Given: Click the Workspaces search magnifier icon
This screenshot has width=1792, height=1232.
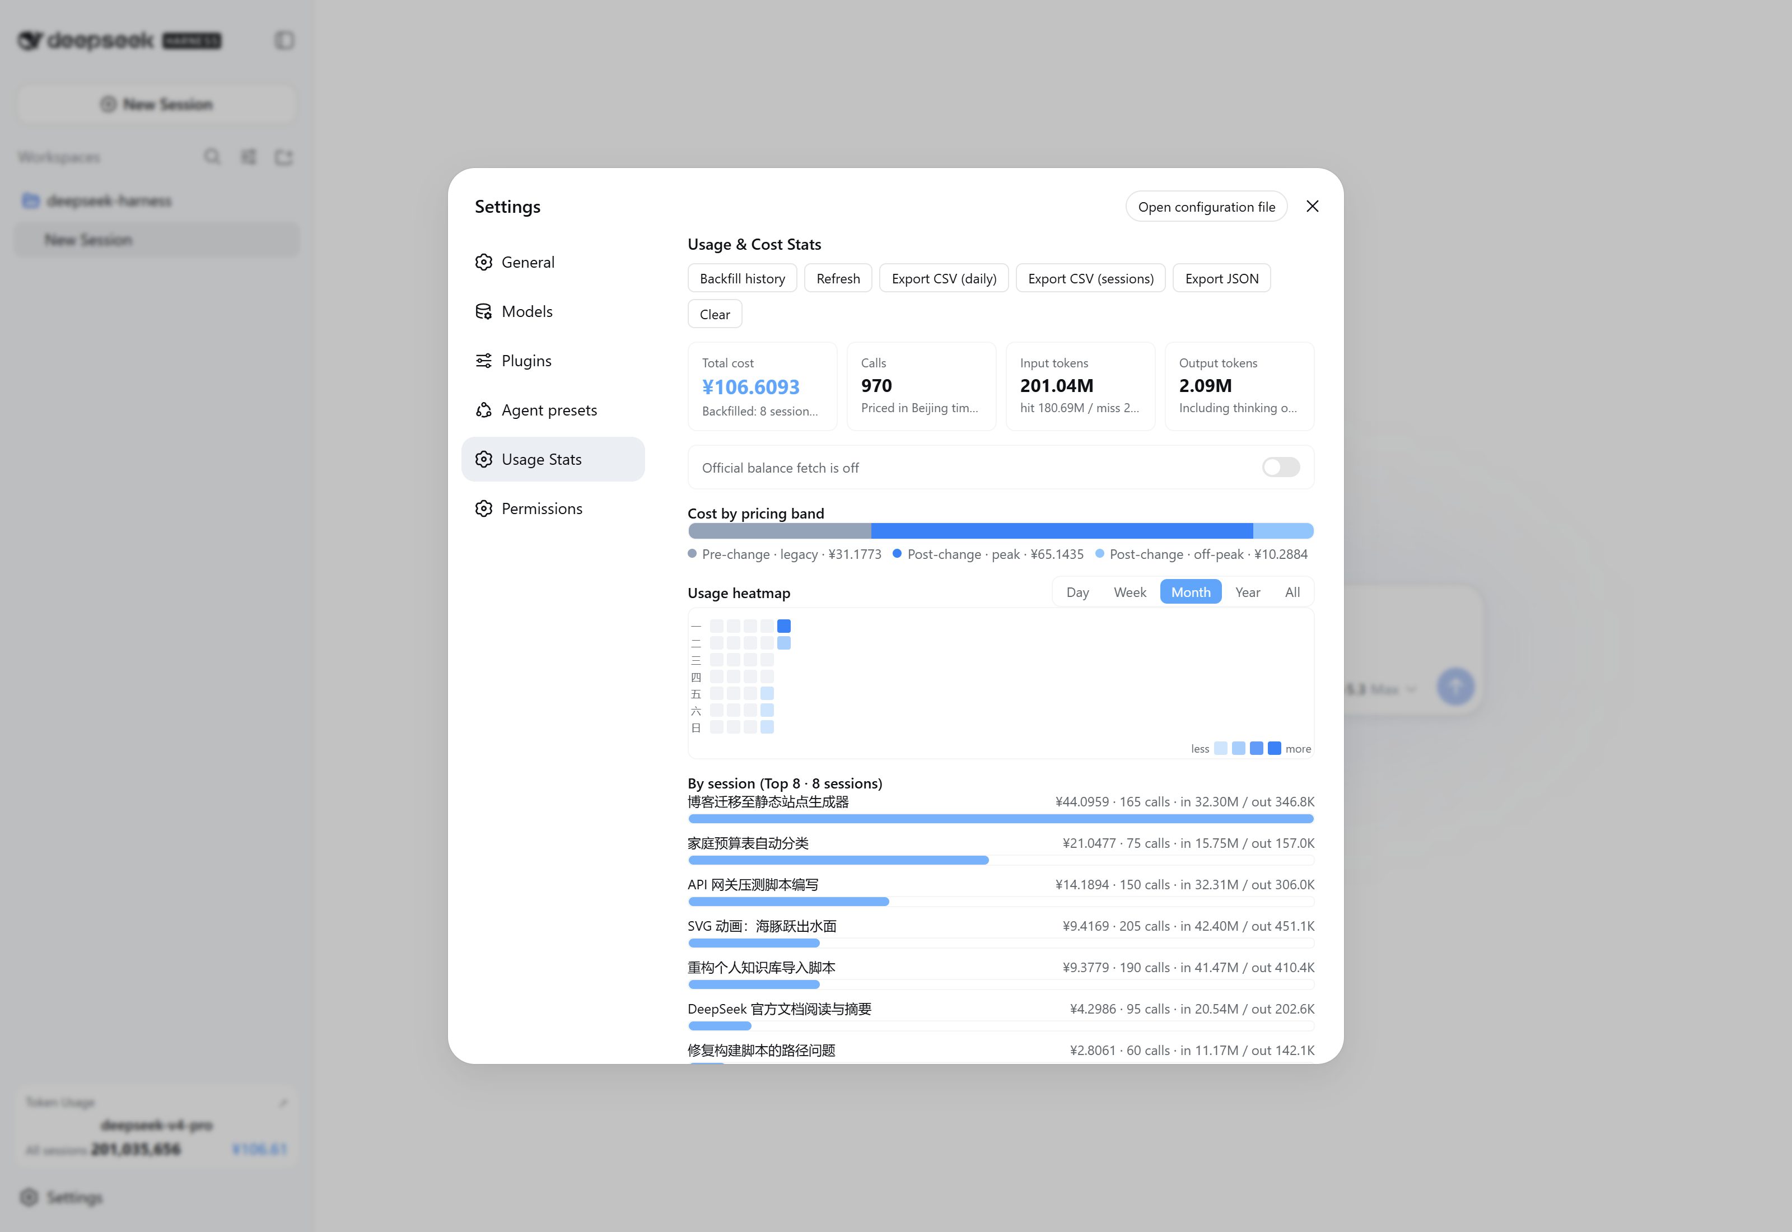Looking at the screenshot, I should 212,157.
